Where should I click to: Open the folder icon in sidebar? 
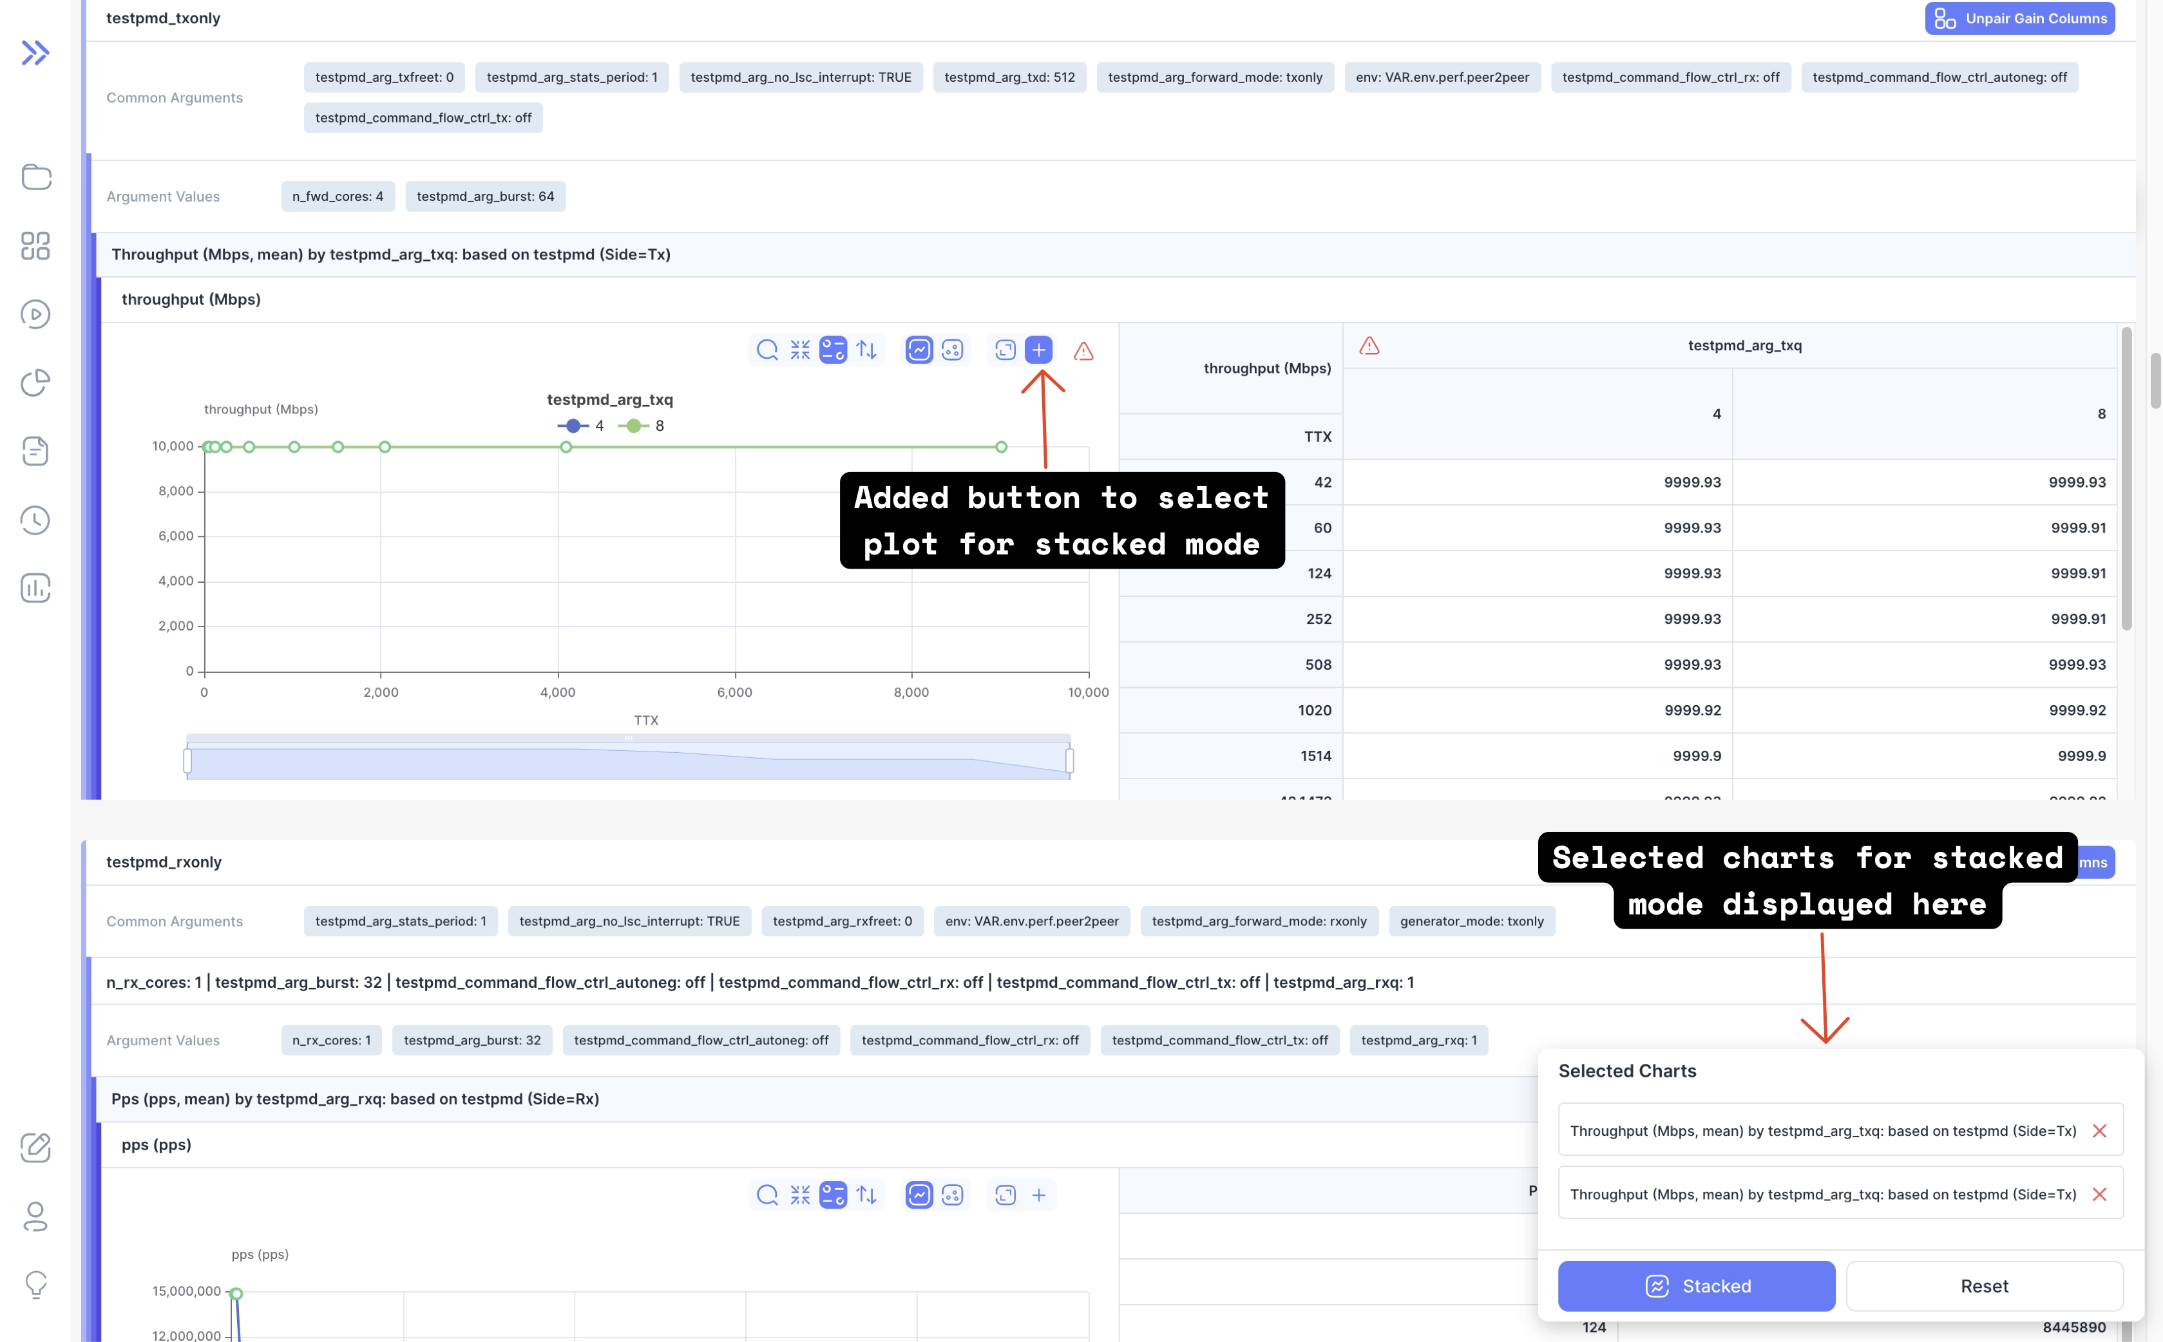coord(35,176)
